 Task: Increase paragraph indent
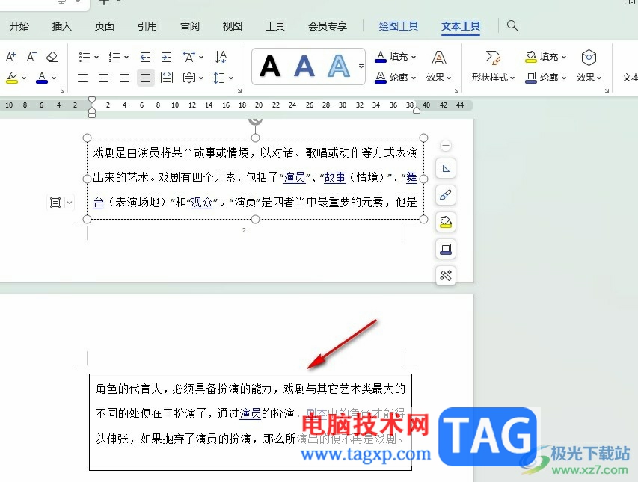[166, 57]
